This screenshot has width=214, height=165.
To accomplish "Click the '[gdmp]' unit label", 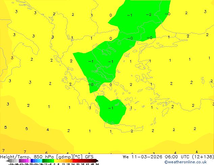I will click(x=65, y=157).
